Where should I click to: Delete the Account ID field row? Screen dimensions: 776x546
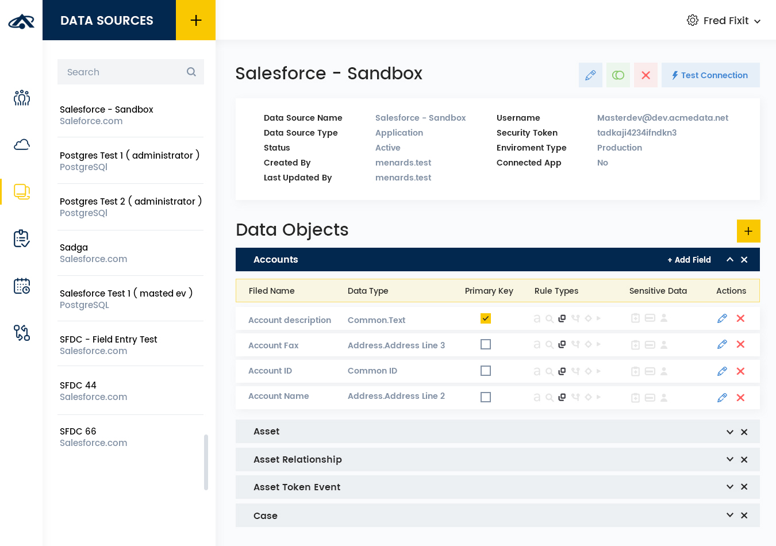[740, 371]
